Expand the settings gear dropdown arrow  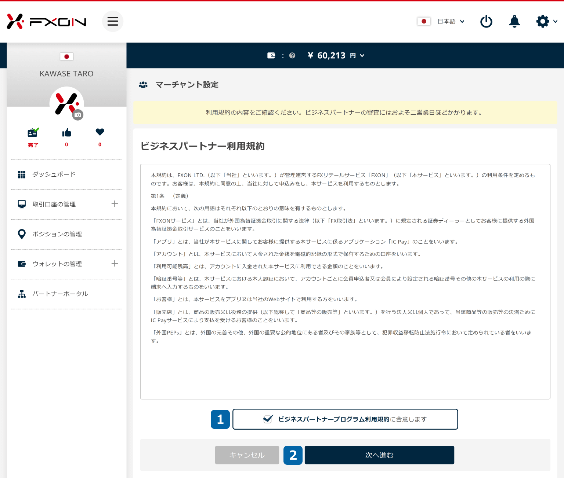pos(555,21)
